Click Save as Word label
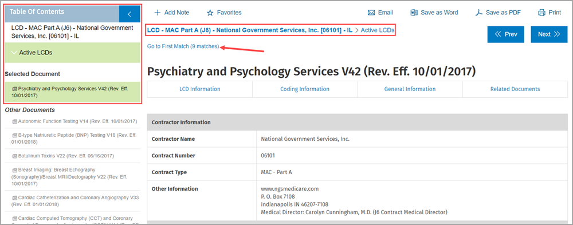The width and height of the screenshot is (573, 225). [x=439, y=13]
